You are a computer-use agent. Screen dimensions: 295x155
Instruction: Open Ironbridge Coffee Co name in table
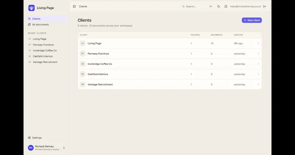click(100, 64)
